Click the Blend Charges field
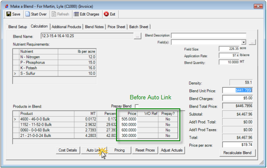The image size is (267, 168). (x=237, y=98)
